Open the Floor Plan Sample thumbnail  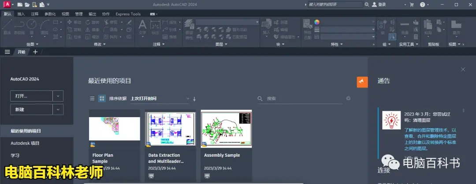[x=115, y=129]
